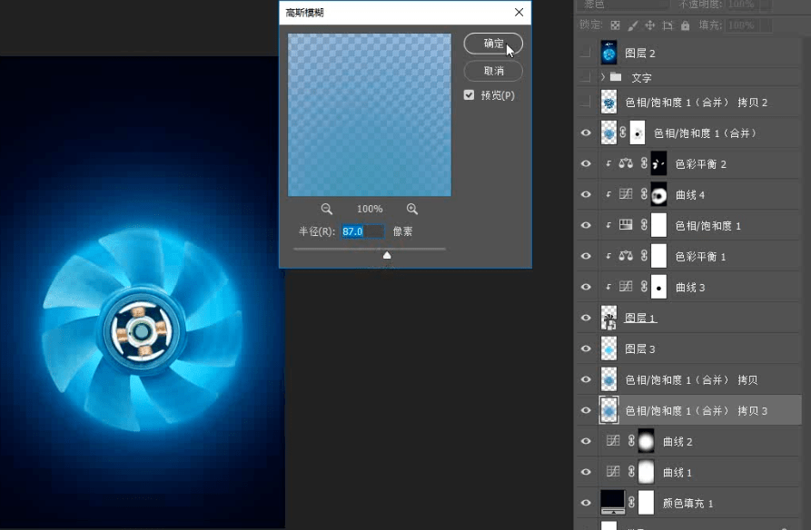This screenshot has height=530, width=811.
Task: Click the lock transparent pixels icon
Action: click(x=615, y=25)
